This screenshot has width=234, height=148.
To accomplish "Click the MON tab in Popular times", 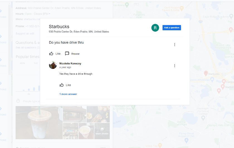I will coord(22,63).
